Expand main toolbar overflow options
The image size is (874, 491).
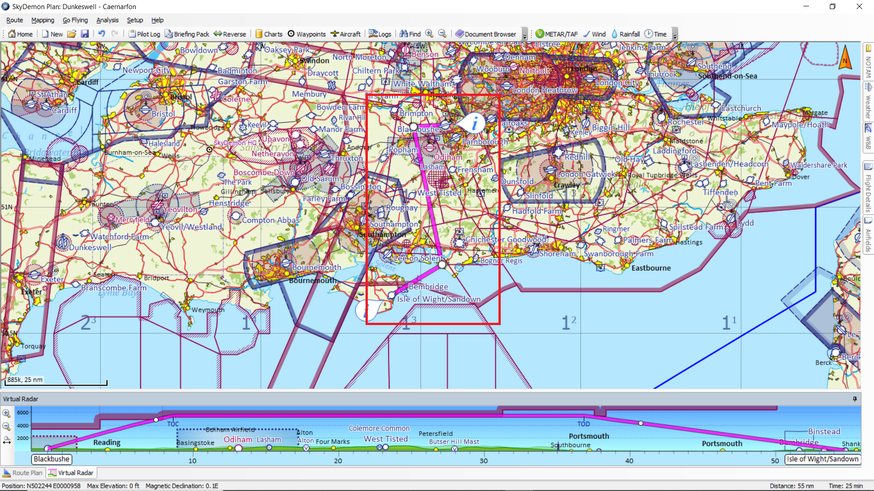click(525, 35)
